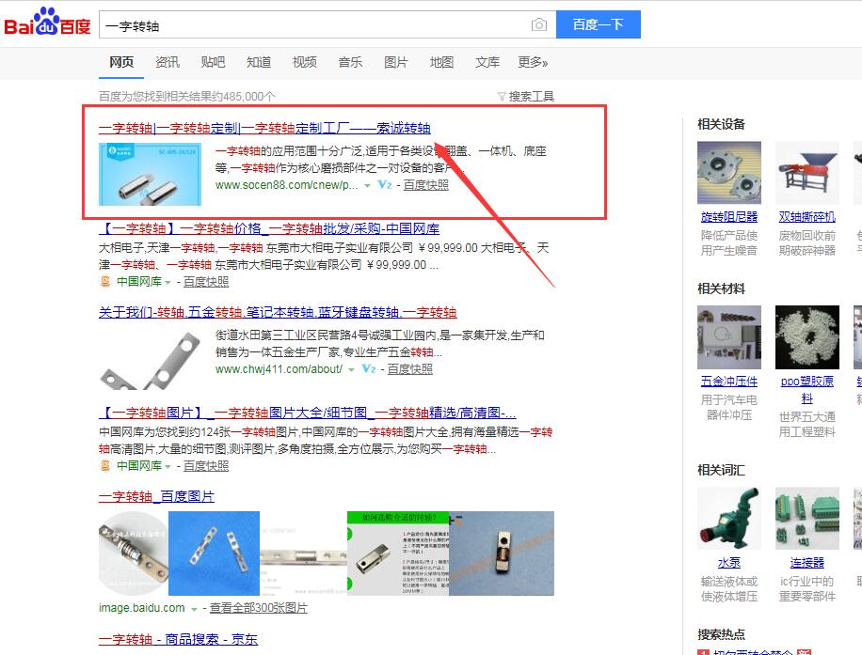This screenshot has height=655, width=862.
Task: Open 查看全部300张图片 link
Action: pyautogui.click(x=258, y=608)
